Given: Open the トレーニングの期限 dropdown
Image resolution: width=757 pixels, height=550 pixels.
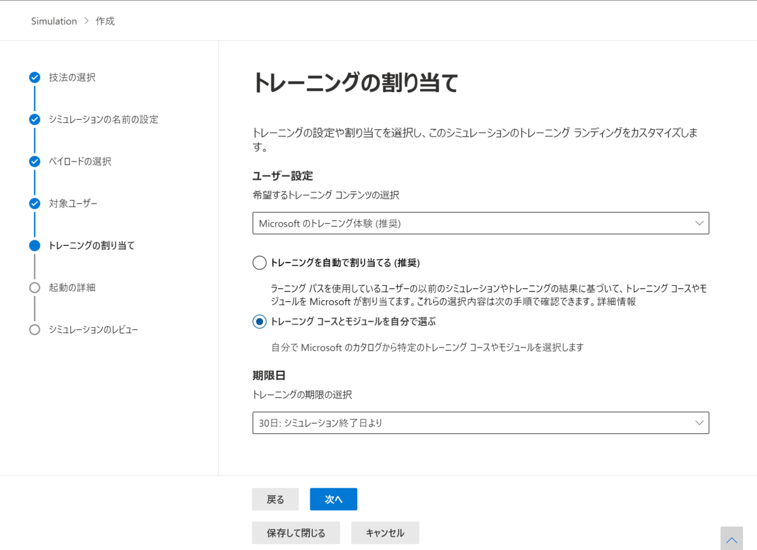Looking at the screenshot, I should (x=481, y=423).
